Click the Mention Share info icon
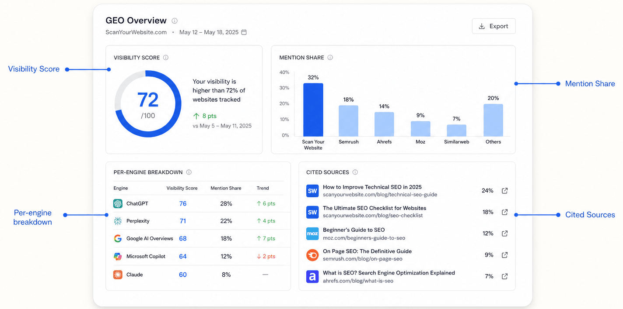Image resolution: width=623 pixels, height=309 pixels. [x=330, y=58]
